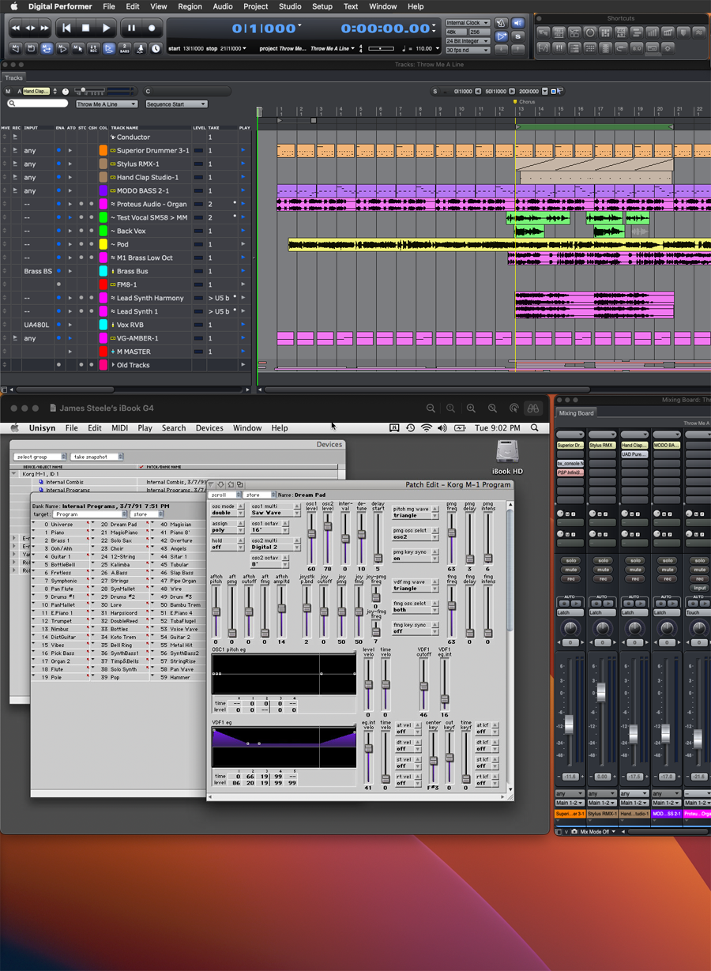Pause playback in the control panel
The width and height of the screenshot is (711, 971).
point(131,28)
